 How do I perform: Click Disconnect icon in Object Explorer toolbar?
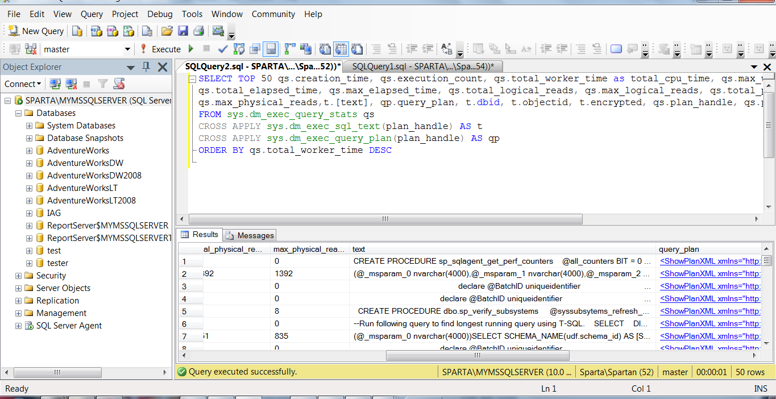tap(71, 84)
